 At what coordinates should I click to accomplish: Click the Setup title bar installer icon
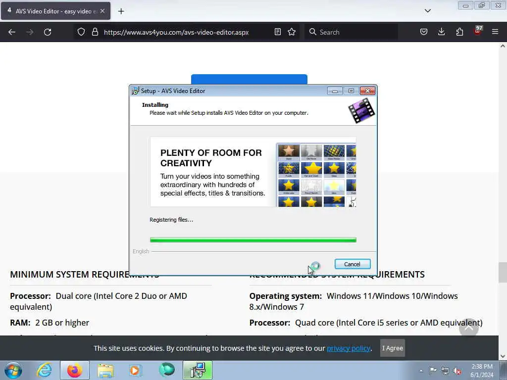[135, 91]
